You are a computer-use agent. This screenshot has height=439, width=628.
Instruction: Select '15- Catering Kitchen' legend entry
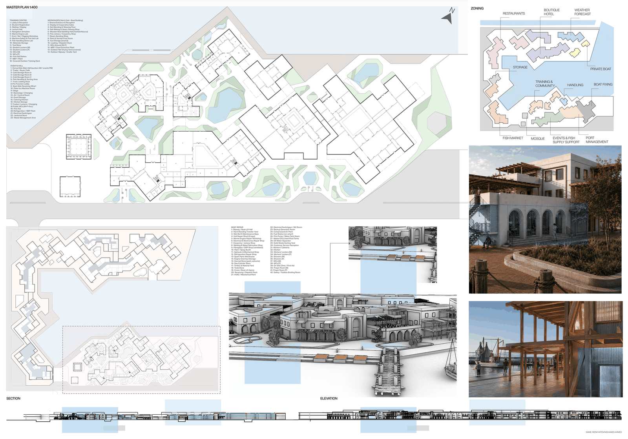pos(19,100)
